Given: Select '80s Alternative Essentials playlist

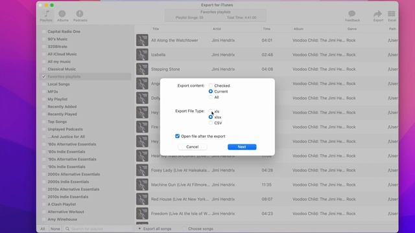Looking at the screenshot, I should (72, 144).
